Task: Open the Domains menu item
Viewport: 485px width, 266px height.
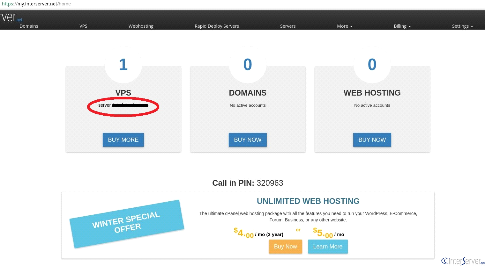Action: click(29, 26)
